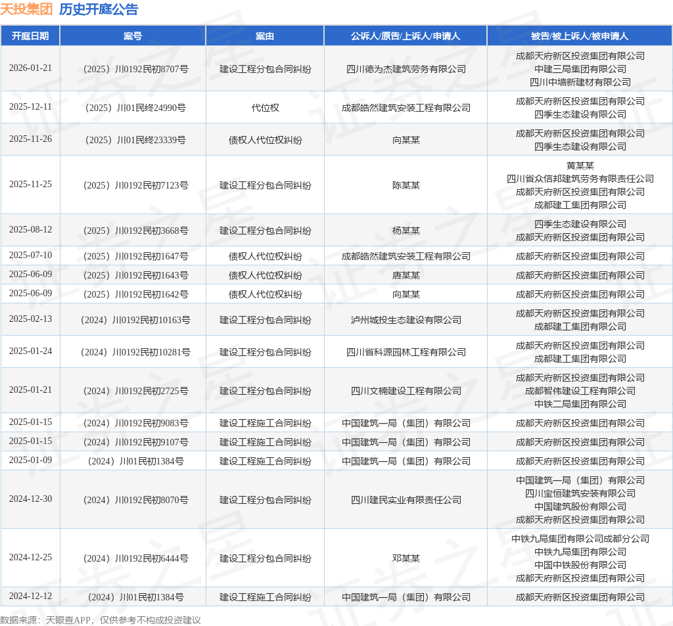Click the date 2025-01-09
The image size is (673, 626).
tap(30, 460)
